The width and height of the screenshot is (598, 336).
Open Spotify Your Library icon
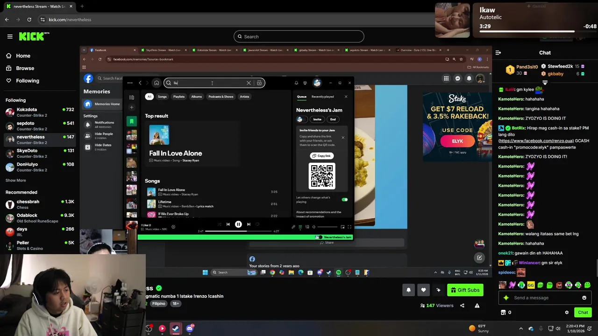pyautogui.click(x=132, y=98)
